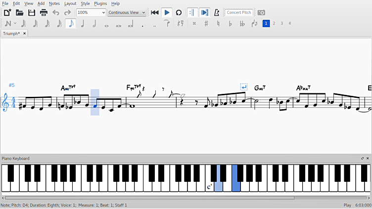Screen dimensions: 372x209
Task: Expand the note input mode arrow
Action: pos(15,23)
